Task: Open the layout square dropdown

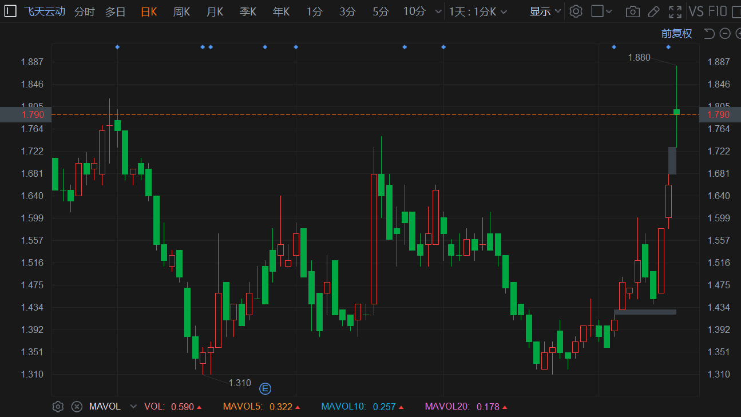Action: point(601,11)
